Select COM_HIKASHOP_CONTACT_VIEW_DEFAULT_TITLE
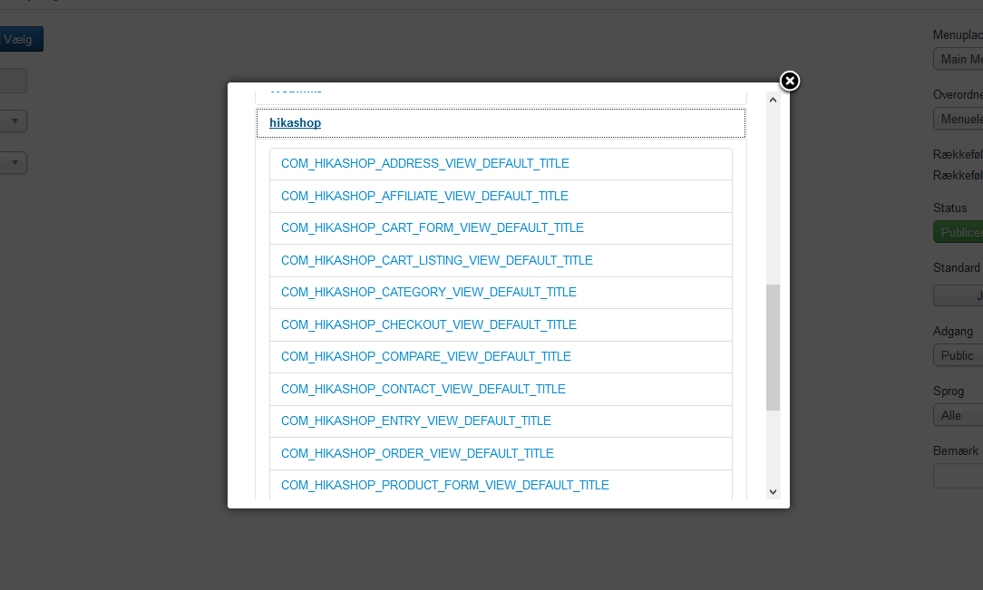The image size is (983, 590). point(423,389)
